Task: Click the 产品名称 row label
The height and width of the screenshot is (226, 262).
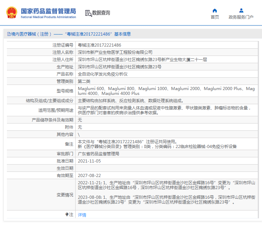Action: point(65,74)
